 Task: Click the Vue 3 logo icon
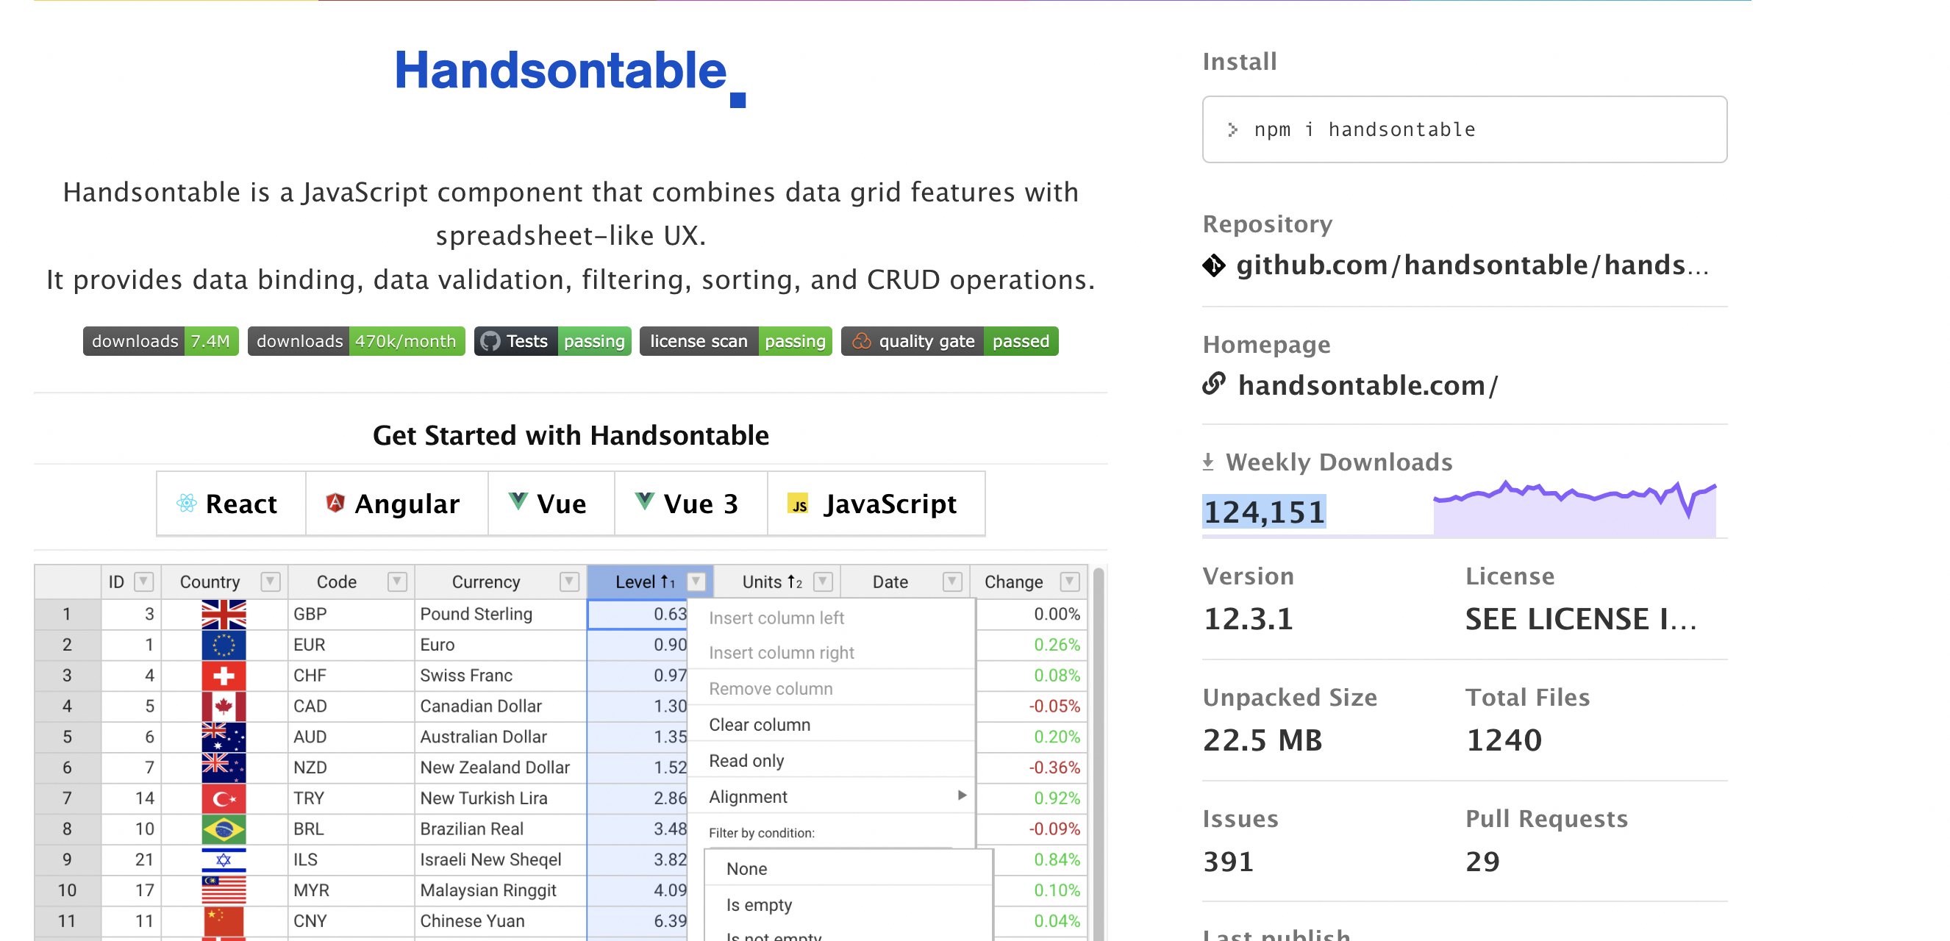coord(644,501)
